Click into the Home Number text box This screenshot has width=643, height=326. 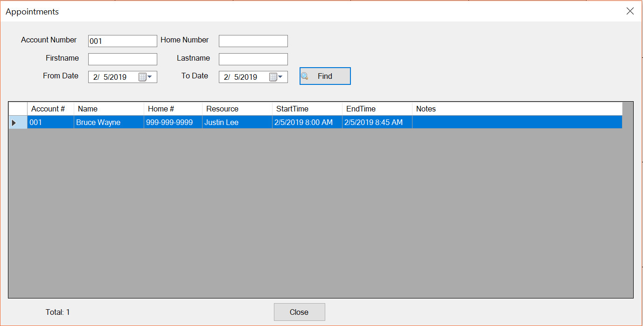(x=253, y=41)
